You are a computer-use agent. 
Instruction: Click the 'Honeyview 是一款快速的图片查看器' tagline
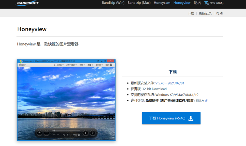48,44
